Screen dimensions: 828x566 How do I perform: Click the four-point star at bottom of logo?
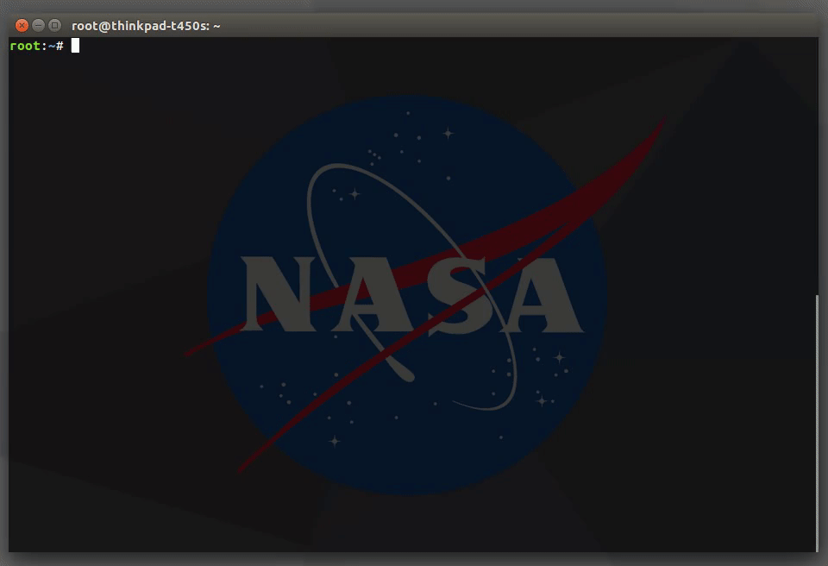click(x=335, y=441)
